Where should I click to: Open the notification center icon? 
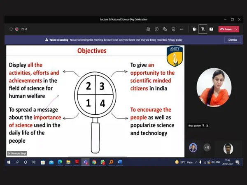pyautogui.click(x=237, y=162)
